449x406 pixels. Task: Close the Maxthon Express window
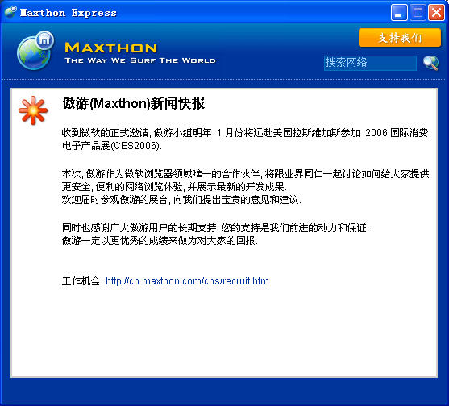pos(436,13)
